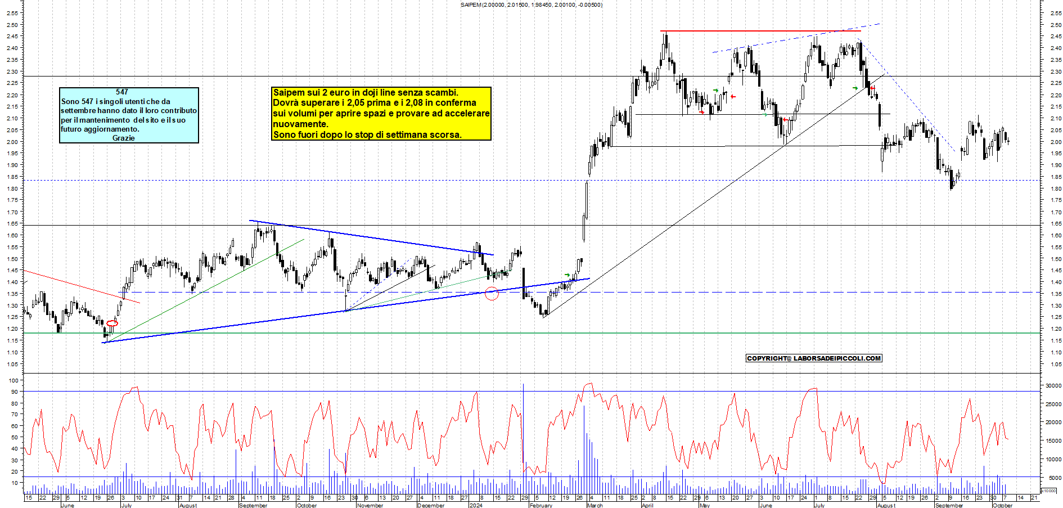Click the "60" oscillator scale value
1063x508 pixels.
[x=15, y=426]
